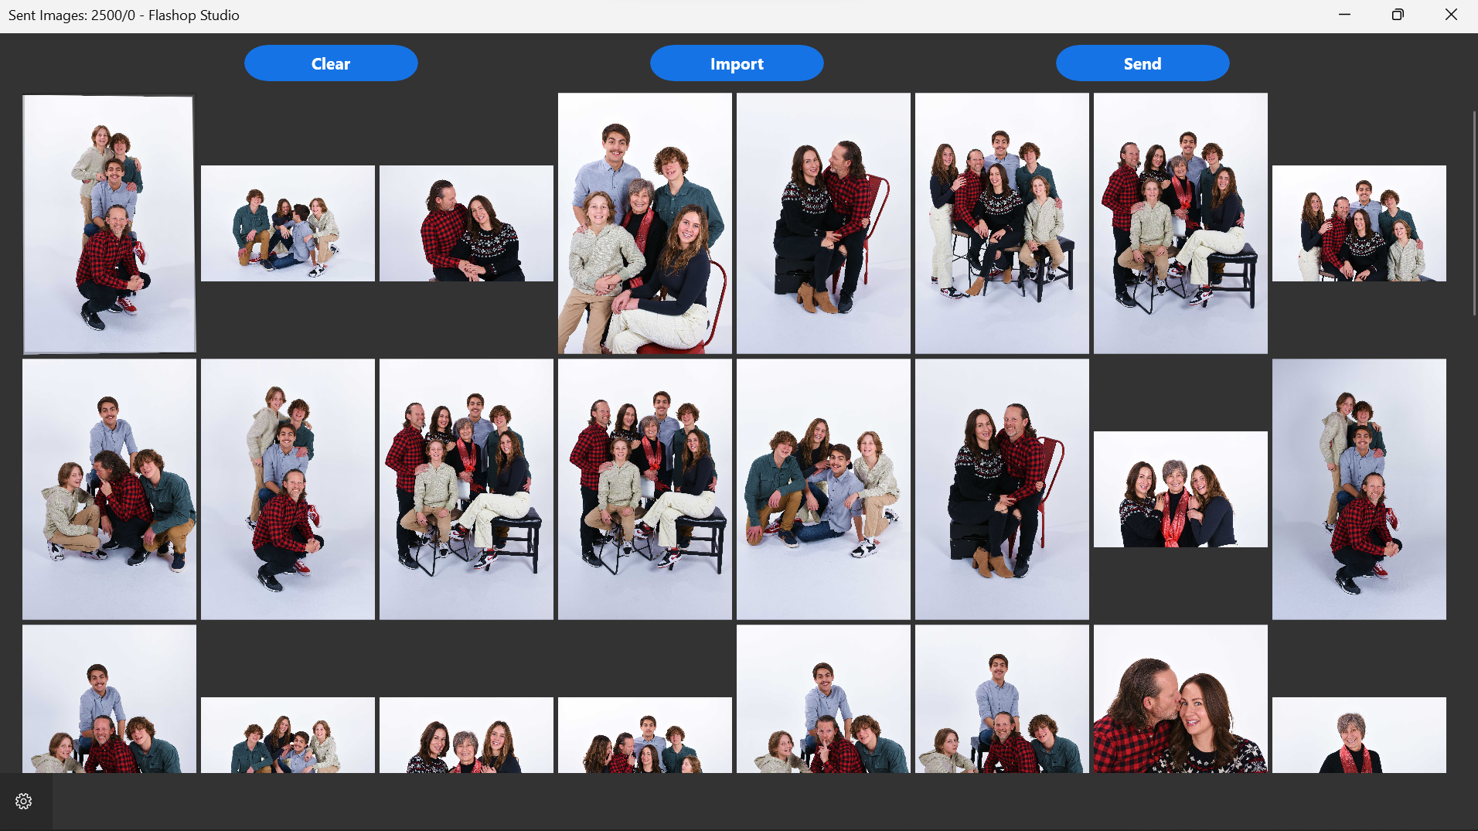Image resolution: width=1478 pixels, height=831 pixels.
Task: Click the vertical scrollbar on the right
Action: [1473, 213]
